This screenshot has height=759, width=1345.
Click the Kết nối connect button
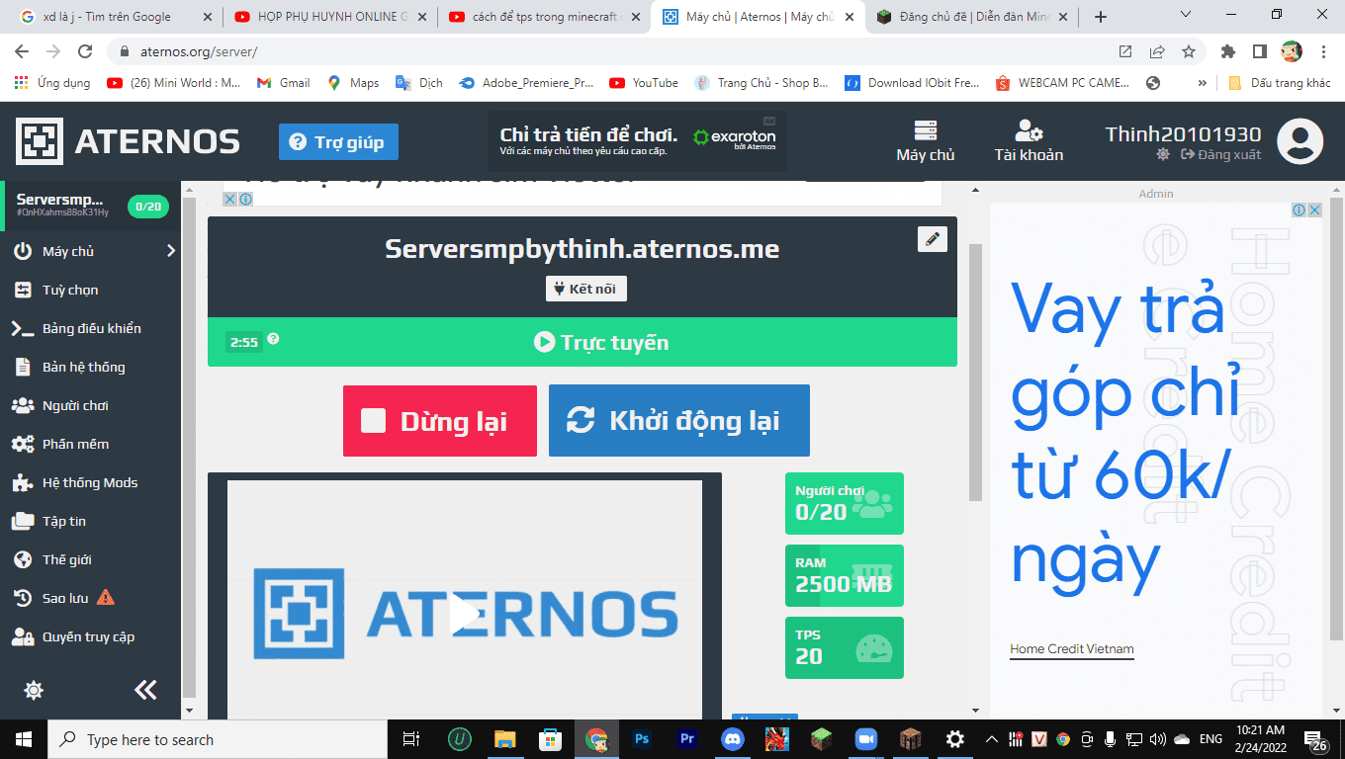click(586, 289)
